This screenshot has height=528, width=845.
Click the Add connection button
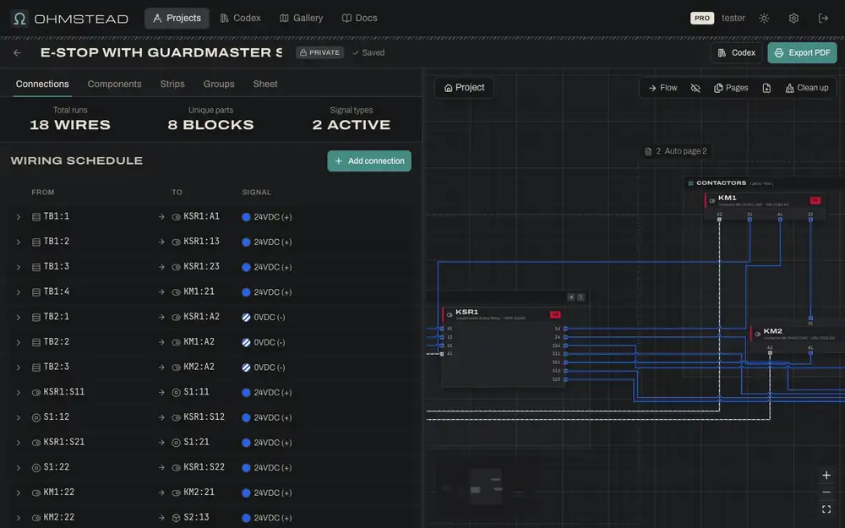pos(369,161)
